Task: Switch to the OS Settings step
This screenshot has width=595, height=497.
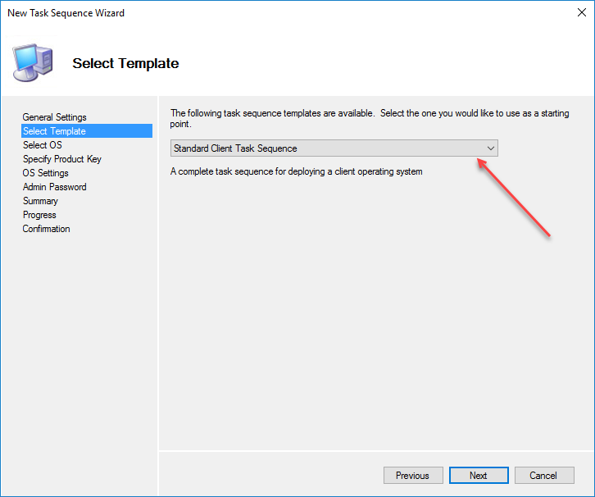Action: 46,173
